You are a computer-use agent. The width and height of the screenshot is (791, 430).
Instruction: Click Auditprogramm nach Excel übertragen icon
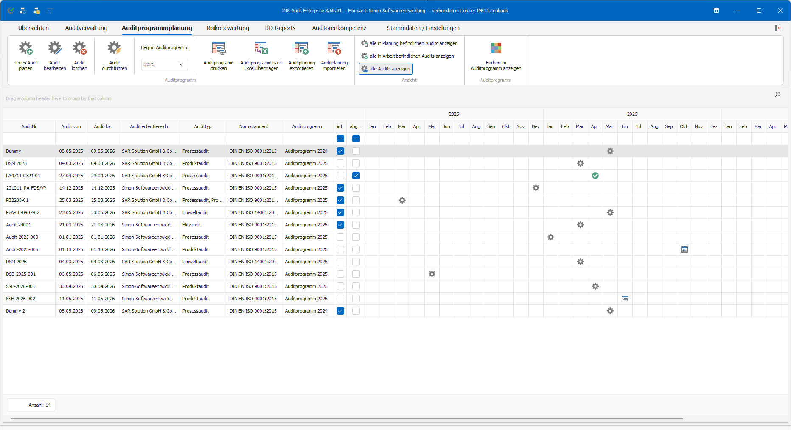point(261,48)
